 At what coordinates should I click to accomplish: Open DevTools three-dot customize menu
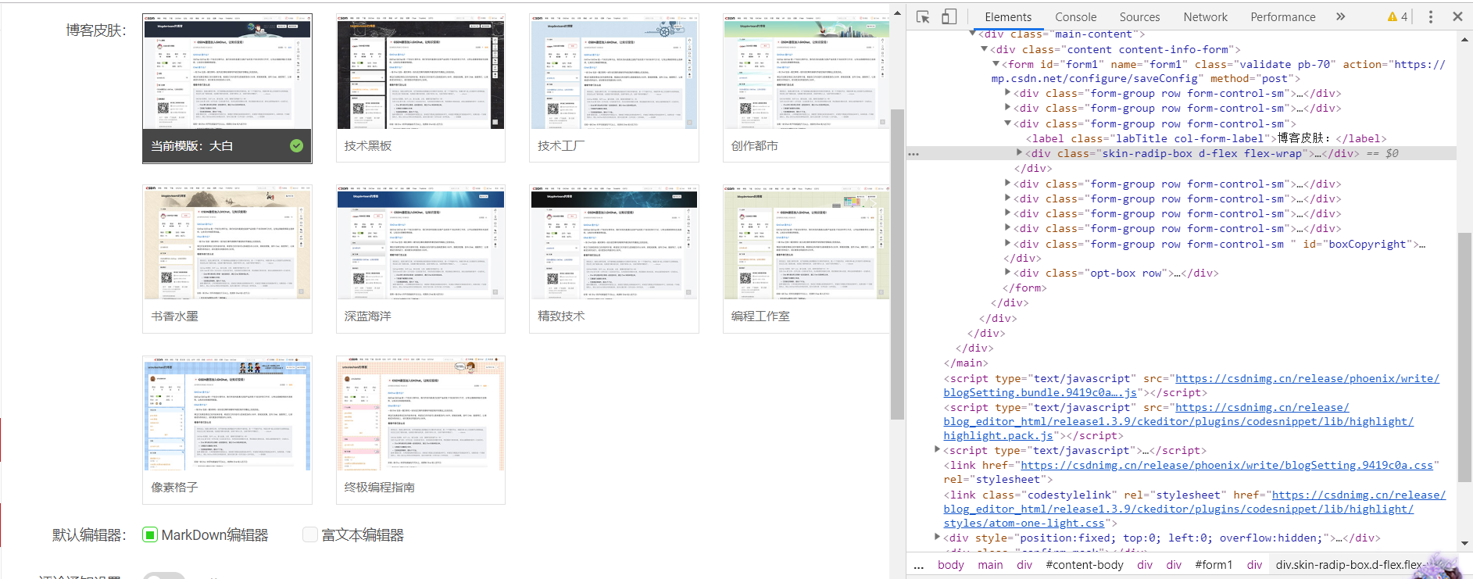click(x=1431, y=16)
